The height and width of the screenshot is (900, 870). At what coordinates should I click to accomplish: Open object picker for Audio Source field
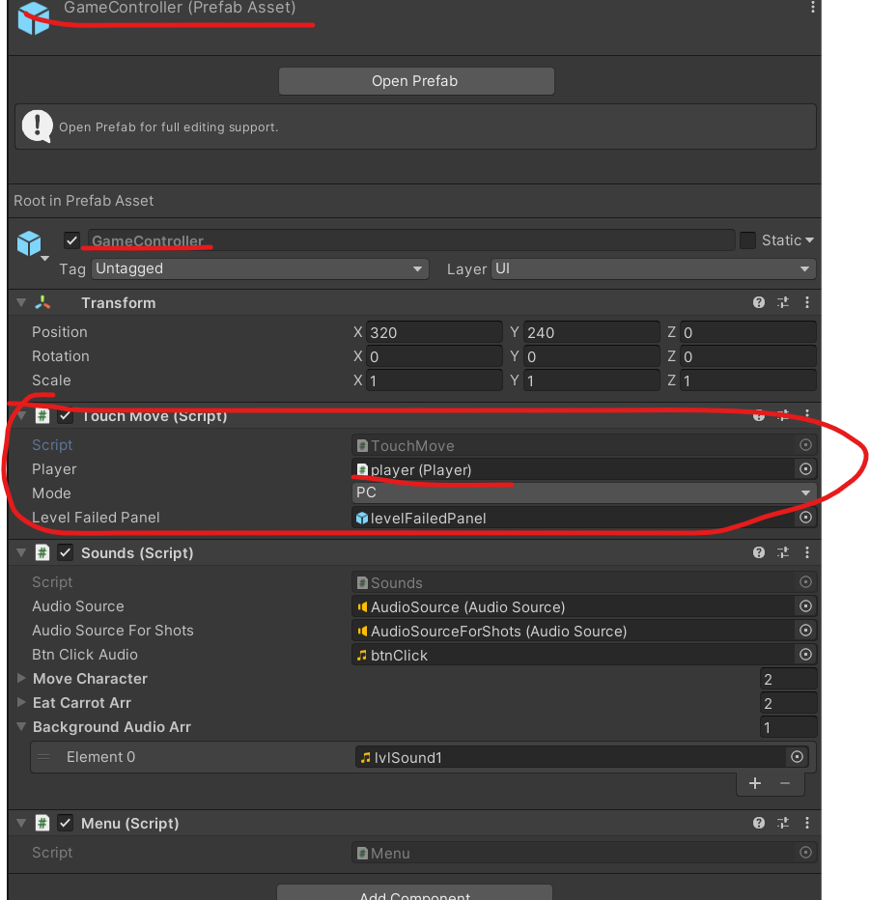tap(805, 606)
